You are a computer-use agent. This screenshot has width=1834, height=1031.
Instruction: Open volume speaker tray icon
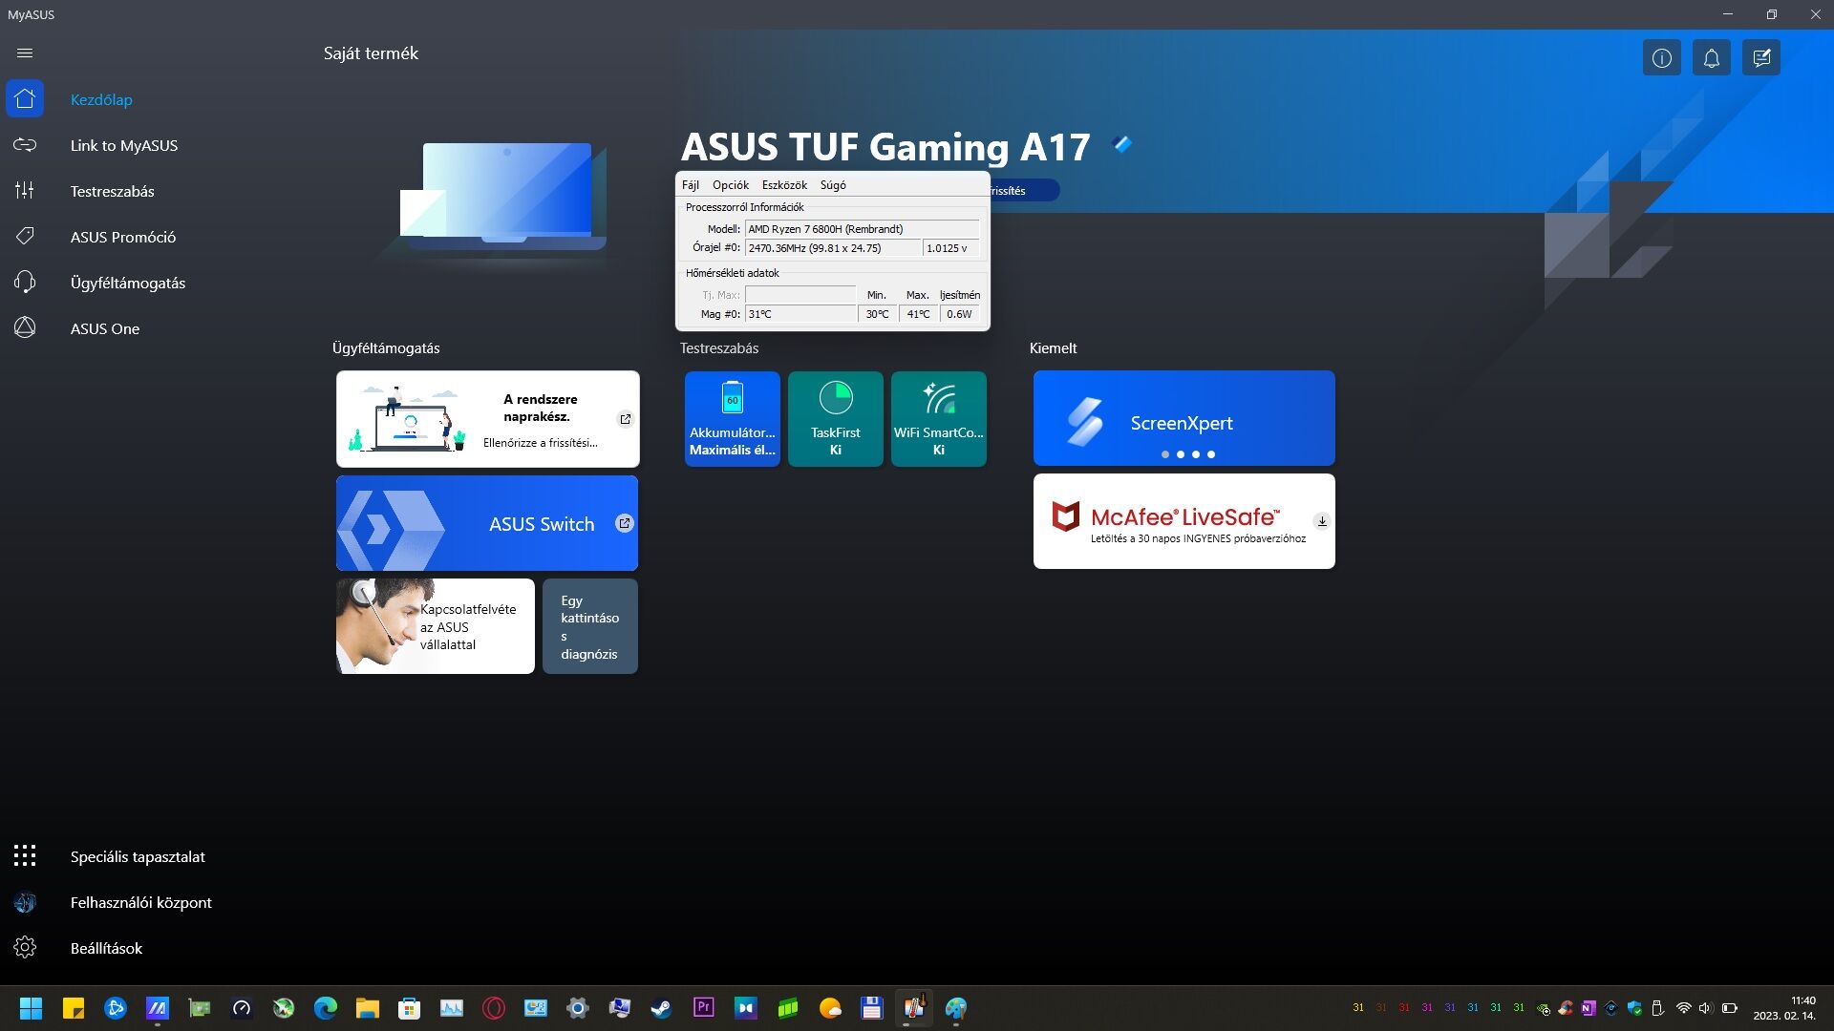click(1706, 1008)
